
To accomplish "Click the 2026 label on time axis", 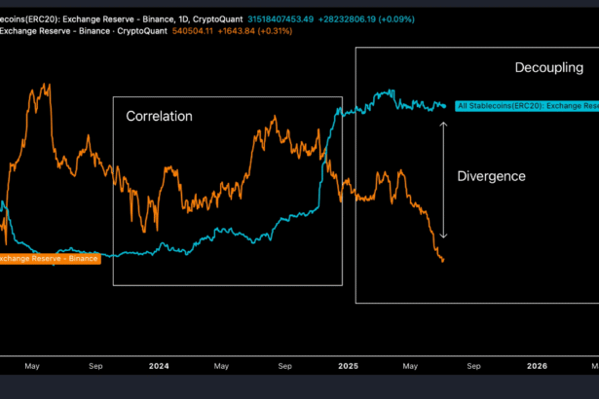I will tap(537, 367).
